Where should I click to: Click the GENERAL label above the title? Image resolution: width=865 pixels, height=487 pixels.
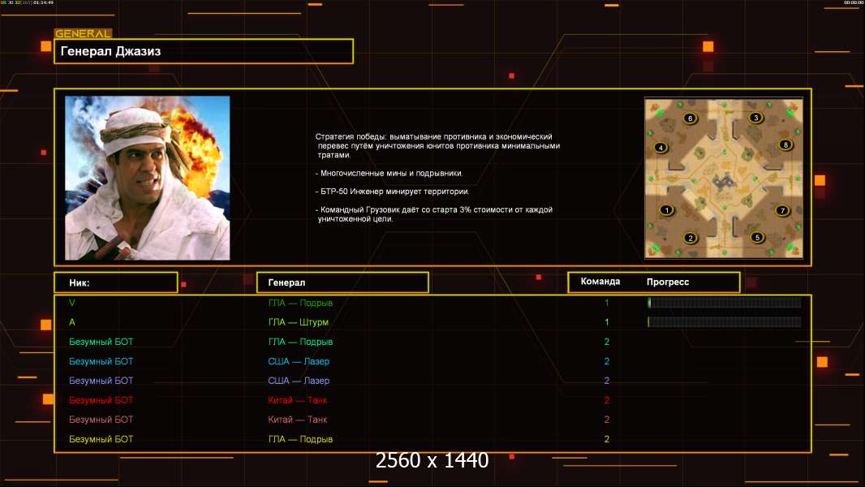click(83, 34)
